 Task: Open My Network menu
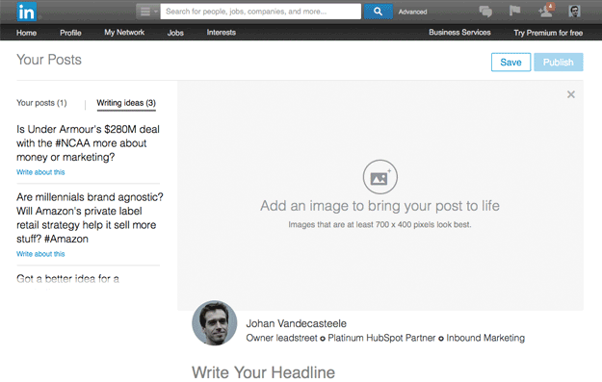click(124, 33)
